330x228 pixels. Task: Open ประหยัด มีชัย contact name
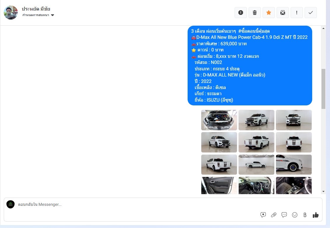click(36, 9)
